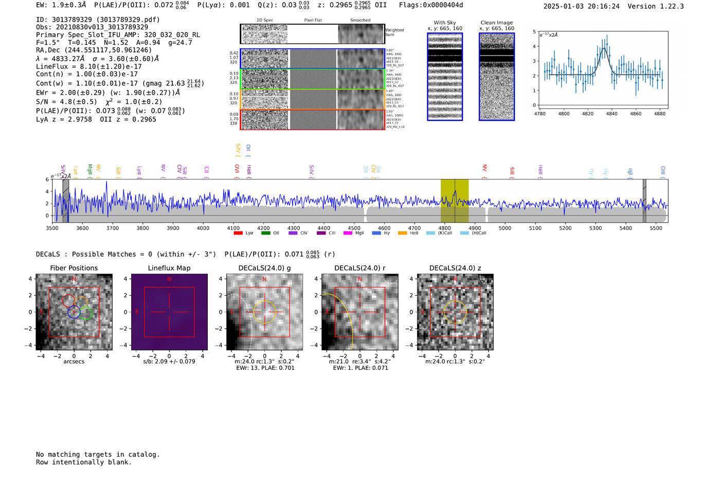Click the Hβ line label above the spectrum
Viewport: 720px width, 490px height.
click(x=630, y=172)
